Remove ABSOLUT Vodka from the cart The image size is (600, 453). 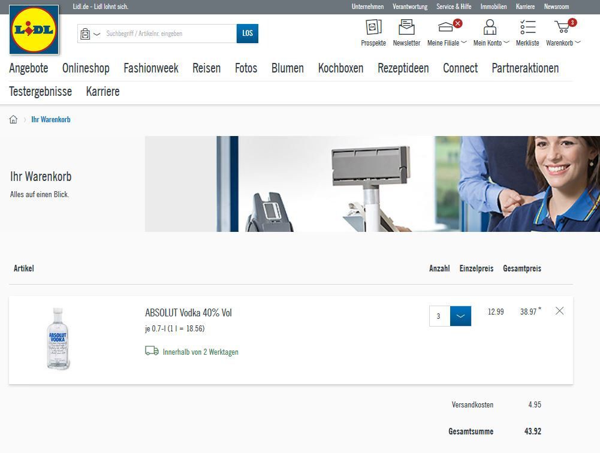[x=559, y=310]
